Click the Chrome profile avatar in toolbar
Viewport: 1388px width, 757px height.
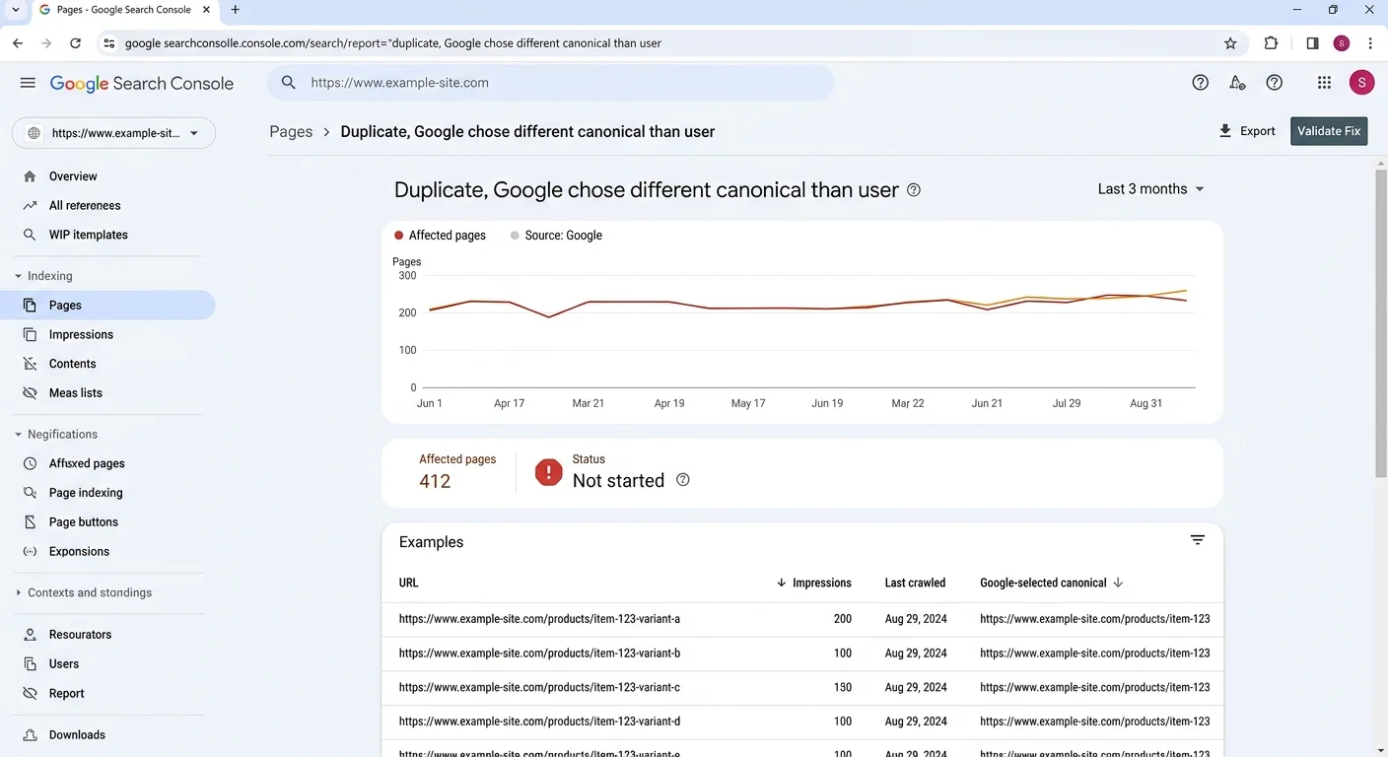(x=1342, y=43)
